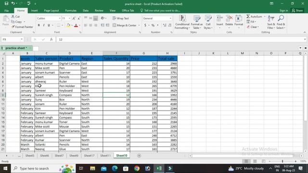Insert cells using the Insert button

pos(219,22)
